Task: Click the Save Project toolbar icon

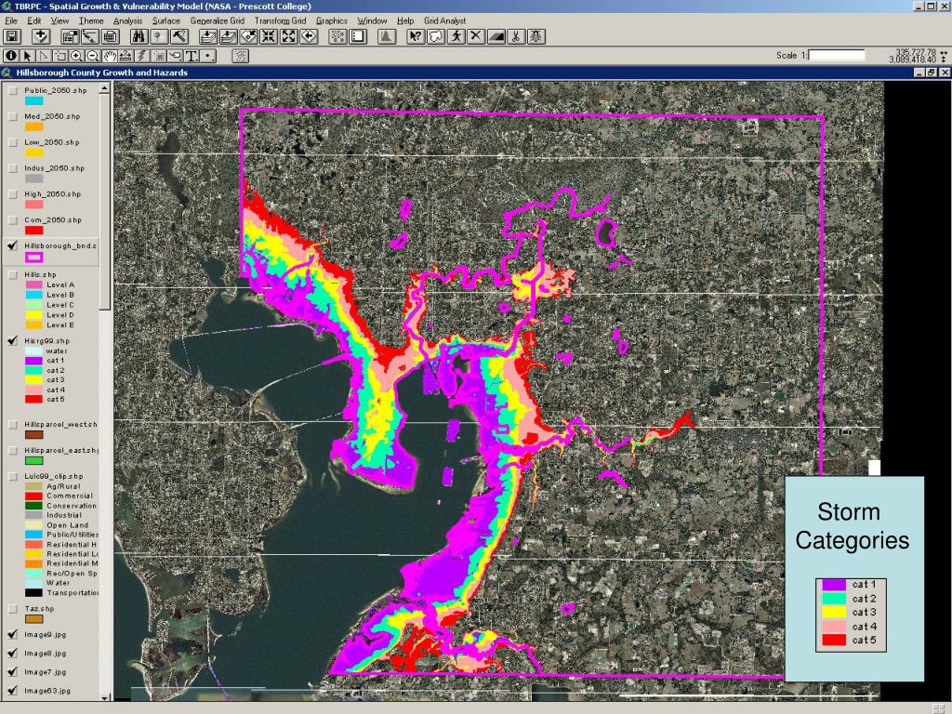Action: (13, 37)
